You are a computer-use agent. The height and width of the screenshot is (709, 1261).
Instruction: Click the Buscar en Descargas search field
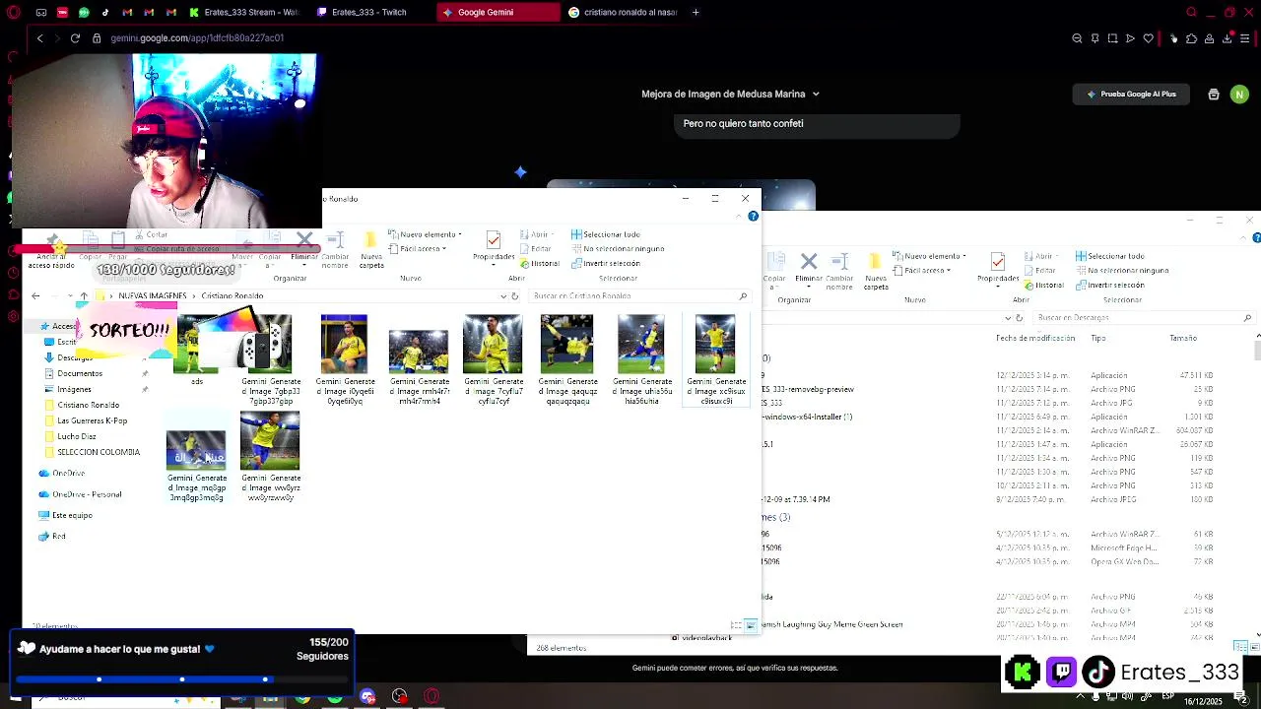[x=1141, y=317]
